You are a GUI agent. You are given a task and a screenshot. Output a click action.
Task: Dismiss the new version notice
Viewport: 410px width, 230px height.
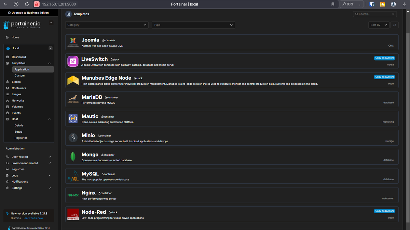(16, 218)
